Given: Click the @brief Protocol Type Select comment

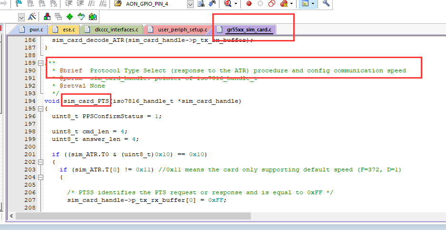Looking at the screenshot, I should (229, 70).
